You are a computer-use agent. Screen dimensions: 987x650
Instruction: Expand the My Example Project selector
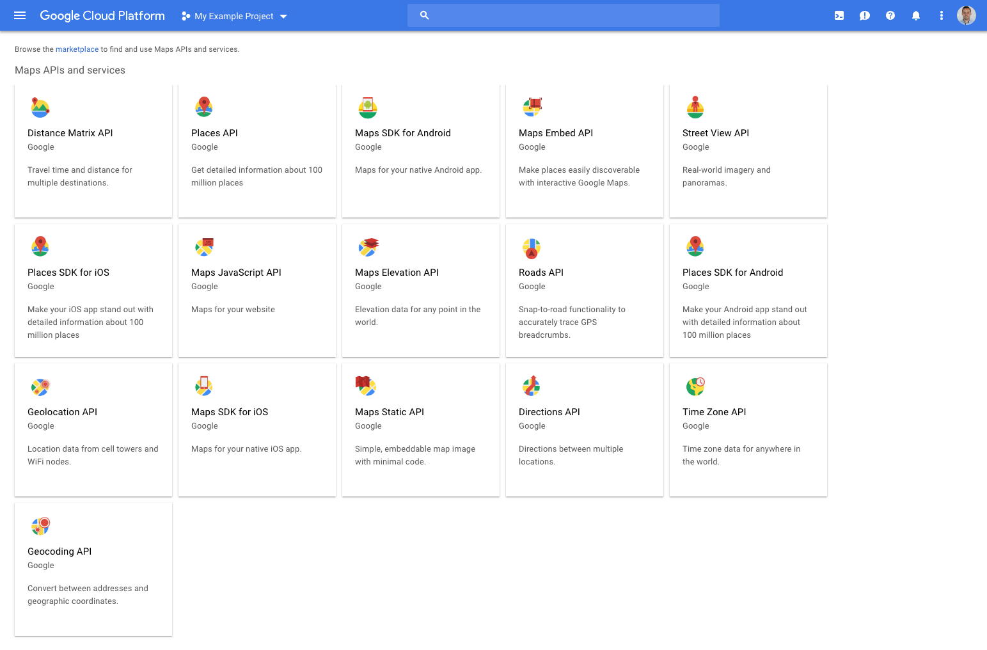pyautogui.click(x=234, y=16)
